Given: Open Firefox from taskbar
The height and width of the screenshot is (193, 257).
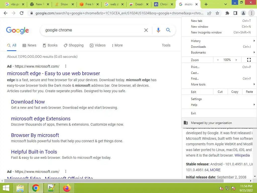Looking at the screenshot, I should coord(67,188).
